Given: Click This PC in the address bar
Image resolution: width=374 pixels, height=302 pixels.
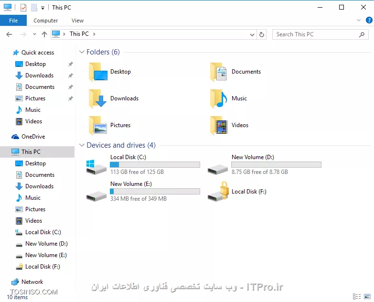Looking at the screenshot, I should (79, 34).
